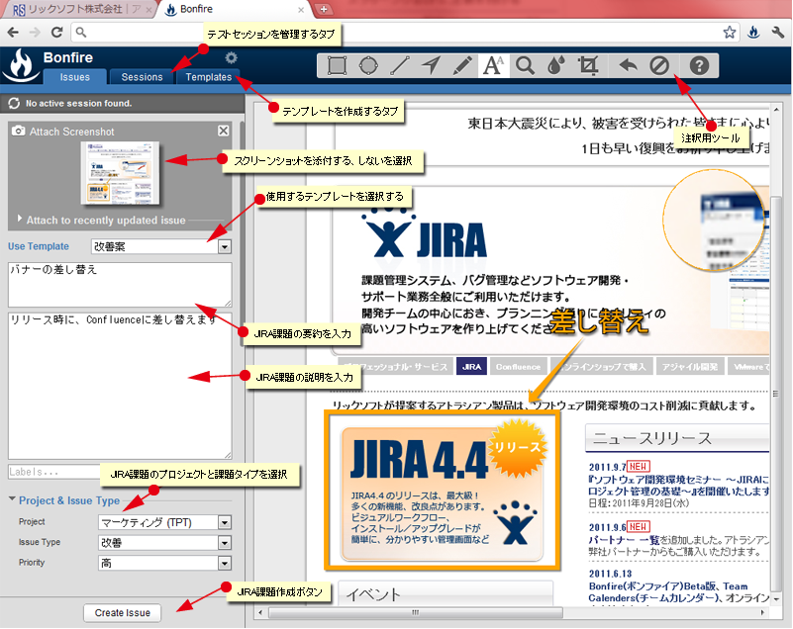Remove the attached screenshot
Viewport: 793px width, 629px height.
[224, 131]
